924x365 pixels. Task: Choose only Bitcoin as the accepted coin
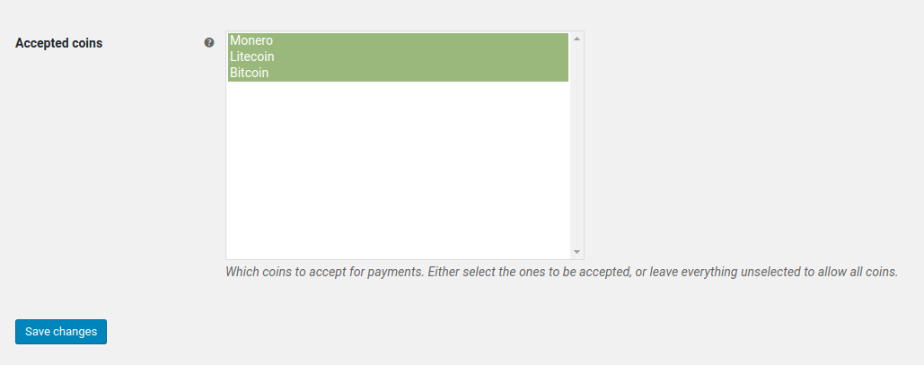point(399,73)
